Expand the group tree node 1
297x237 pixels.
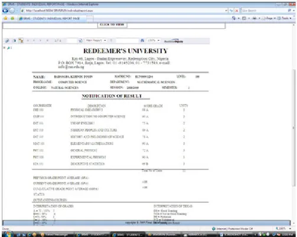point(4,48)
